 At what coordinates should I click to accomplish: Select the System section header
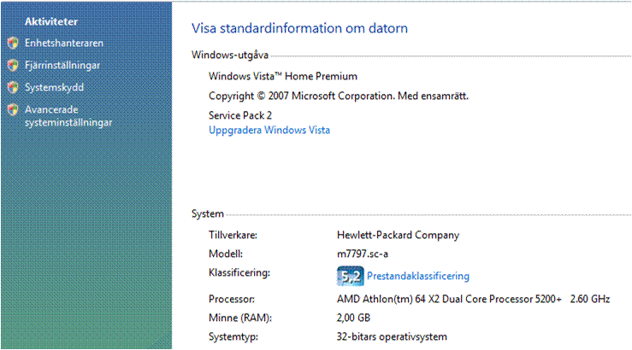(208, 214)
